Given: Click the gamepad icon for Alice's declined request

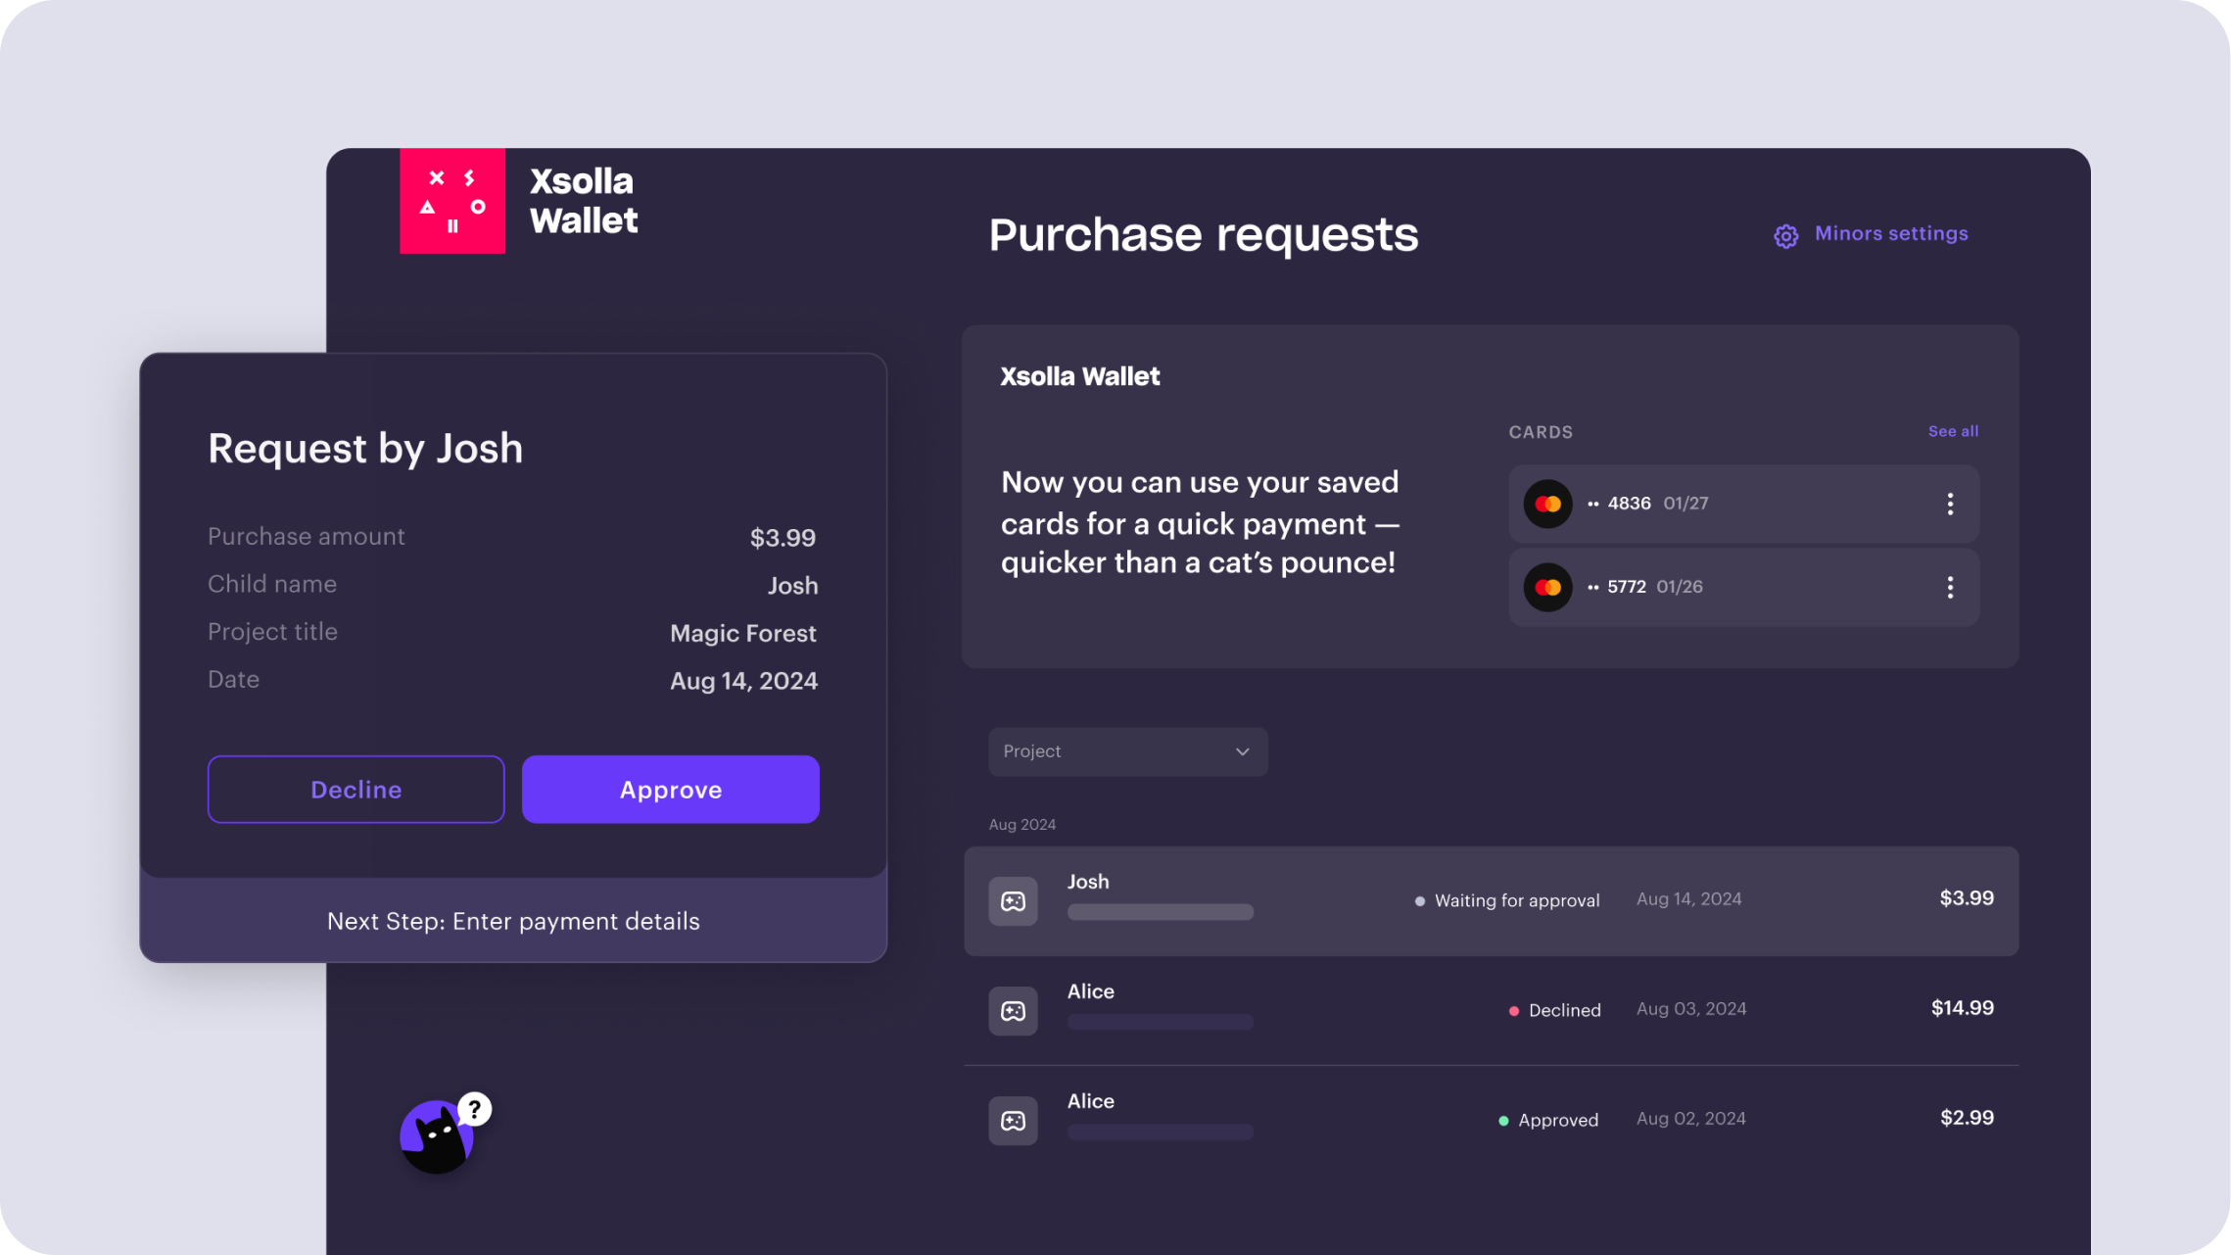Looking at the screenshot, I should point(1013,1011).
